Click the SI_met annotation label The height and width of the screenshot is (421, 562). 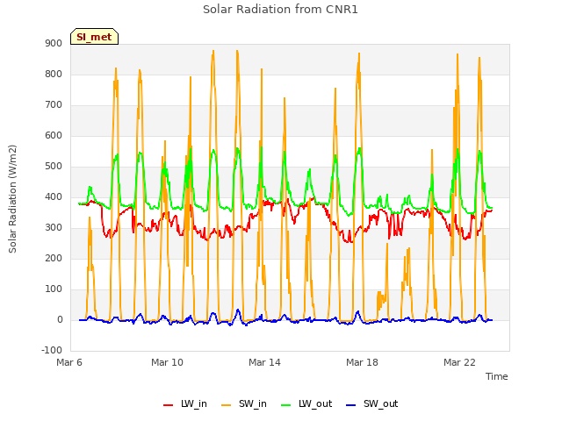click(94, 37)
